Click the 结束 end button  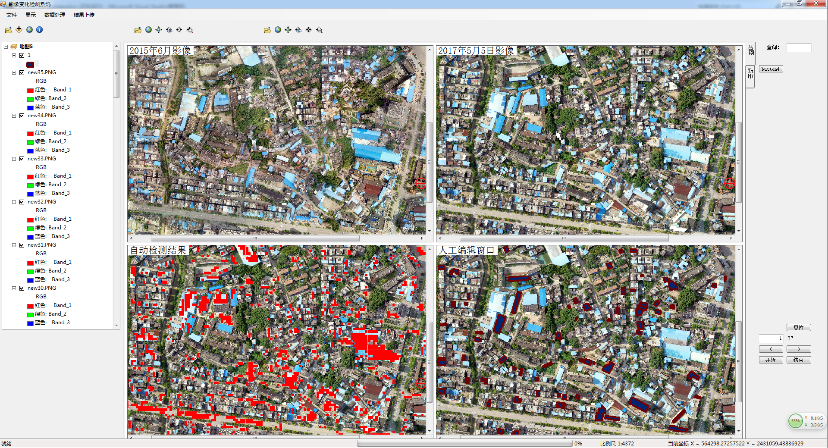click(x=799, y=360)
